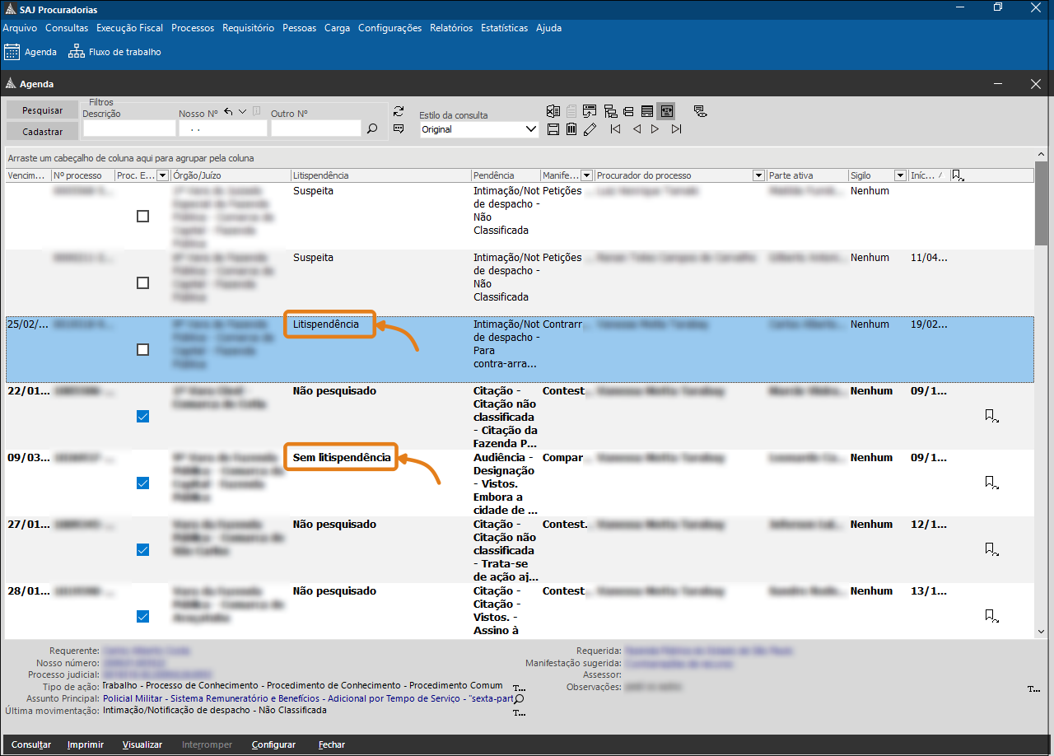The height and width of the screenshot is (756, 1054).
Task: Click the hierarchy tree view toolbar icon
Action: point(610,111)
